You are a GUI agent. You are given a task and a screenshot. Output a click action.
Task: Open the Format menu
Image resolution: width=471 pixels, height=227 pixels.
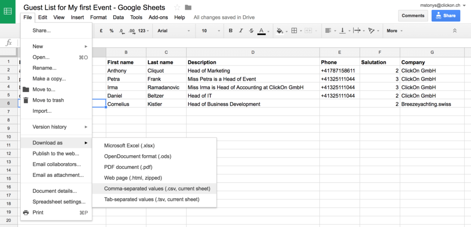tap(98, 17)
